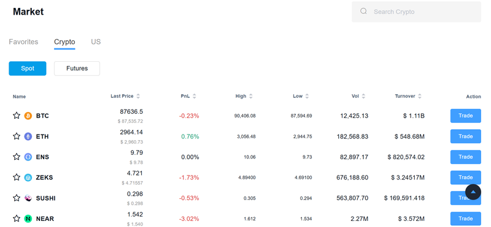Click the BTC name label
The height and width of the screenshot is (227, 491).
(x=42, y=116)
